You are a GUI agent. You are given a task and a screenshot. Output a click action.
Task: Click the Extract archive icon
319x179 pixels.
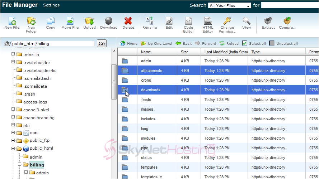[268, 21]
